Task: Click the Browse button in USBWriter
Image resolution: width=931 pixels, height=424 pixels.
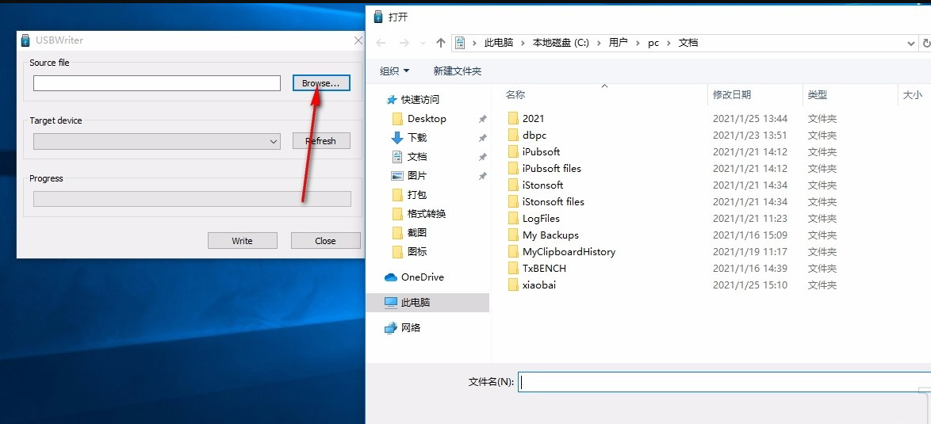Action: pos(321,83)
